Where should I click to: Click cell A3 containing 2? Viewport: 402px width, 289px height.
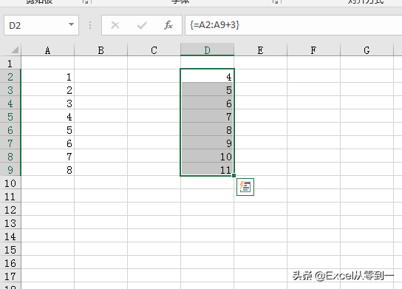(x=48, y=89)
